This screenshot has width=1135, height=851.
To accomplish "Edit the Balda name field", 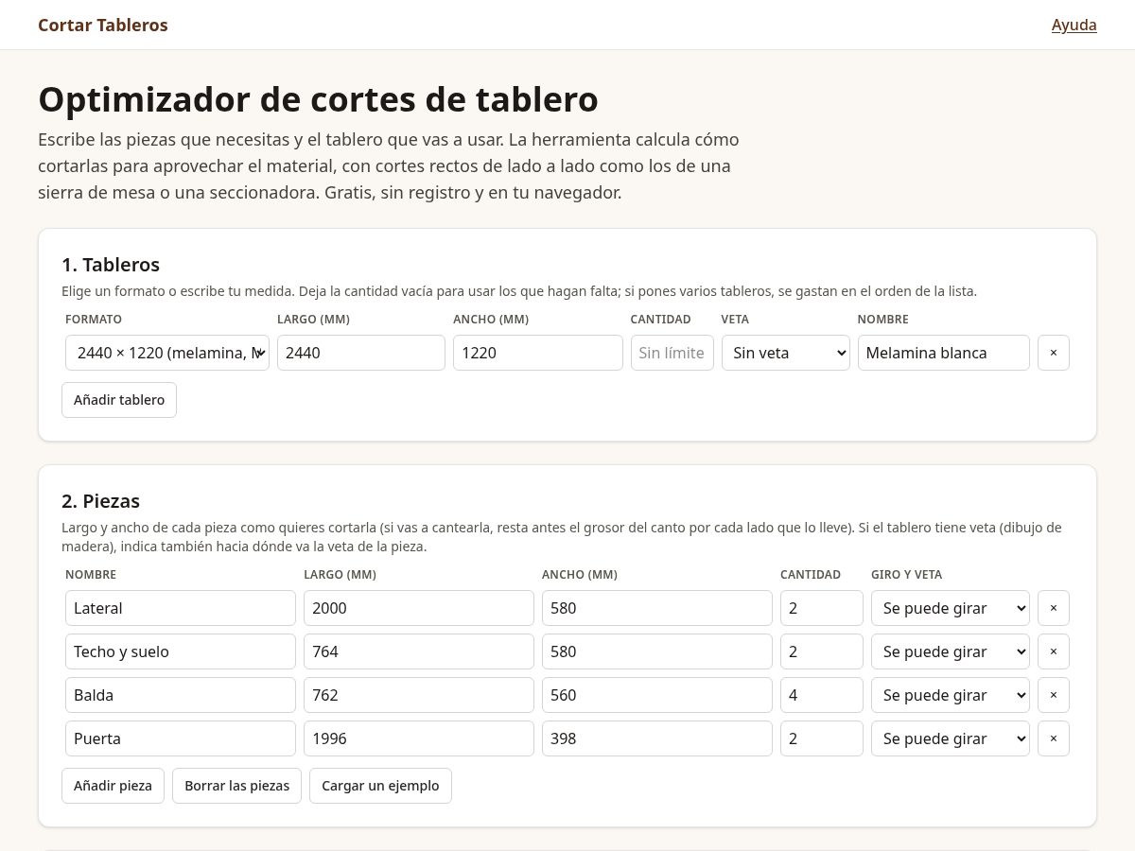I will click(181, 695).
